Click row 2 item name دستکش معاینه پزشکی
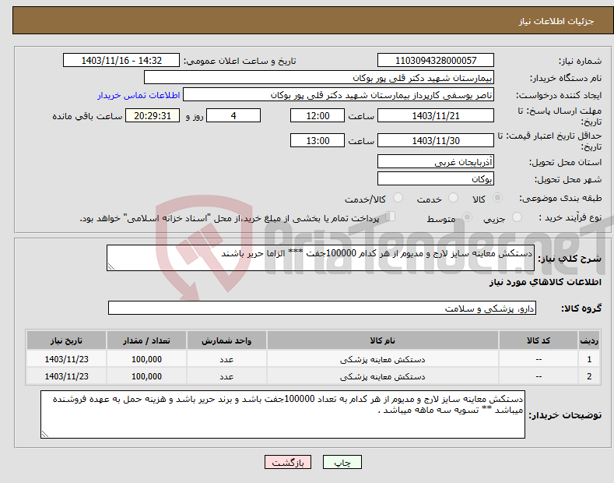614x483 pixels. point(383,376)
